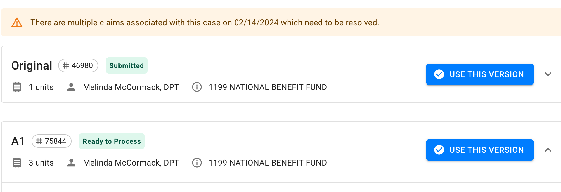Select the claim number chip 46980
The height and width of the screenshot is (192, 561).
pos(78,65)
